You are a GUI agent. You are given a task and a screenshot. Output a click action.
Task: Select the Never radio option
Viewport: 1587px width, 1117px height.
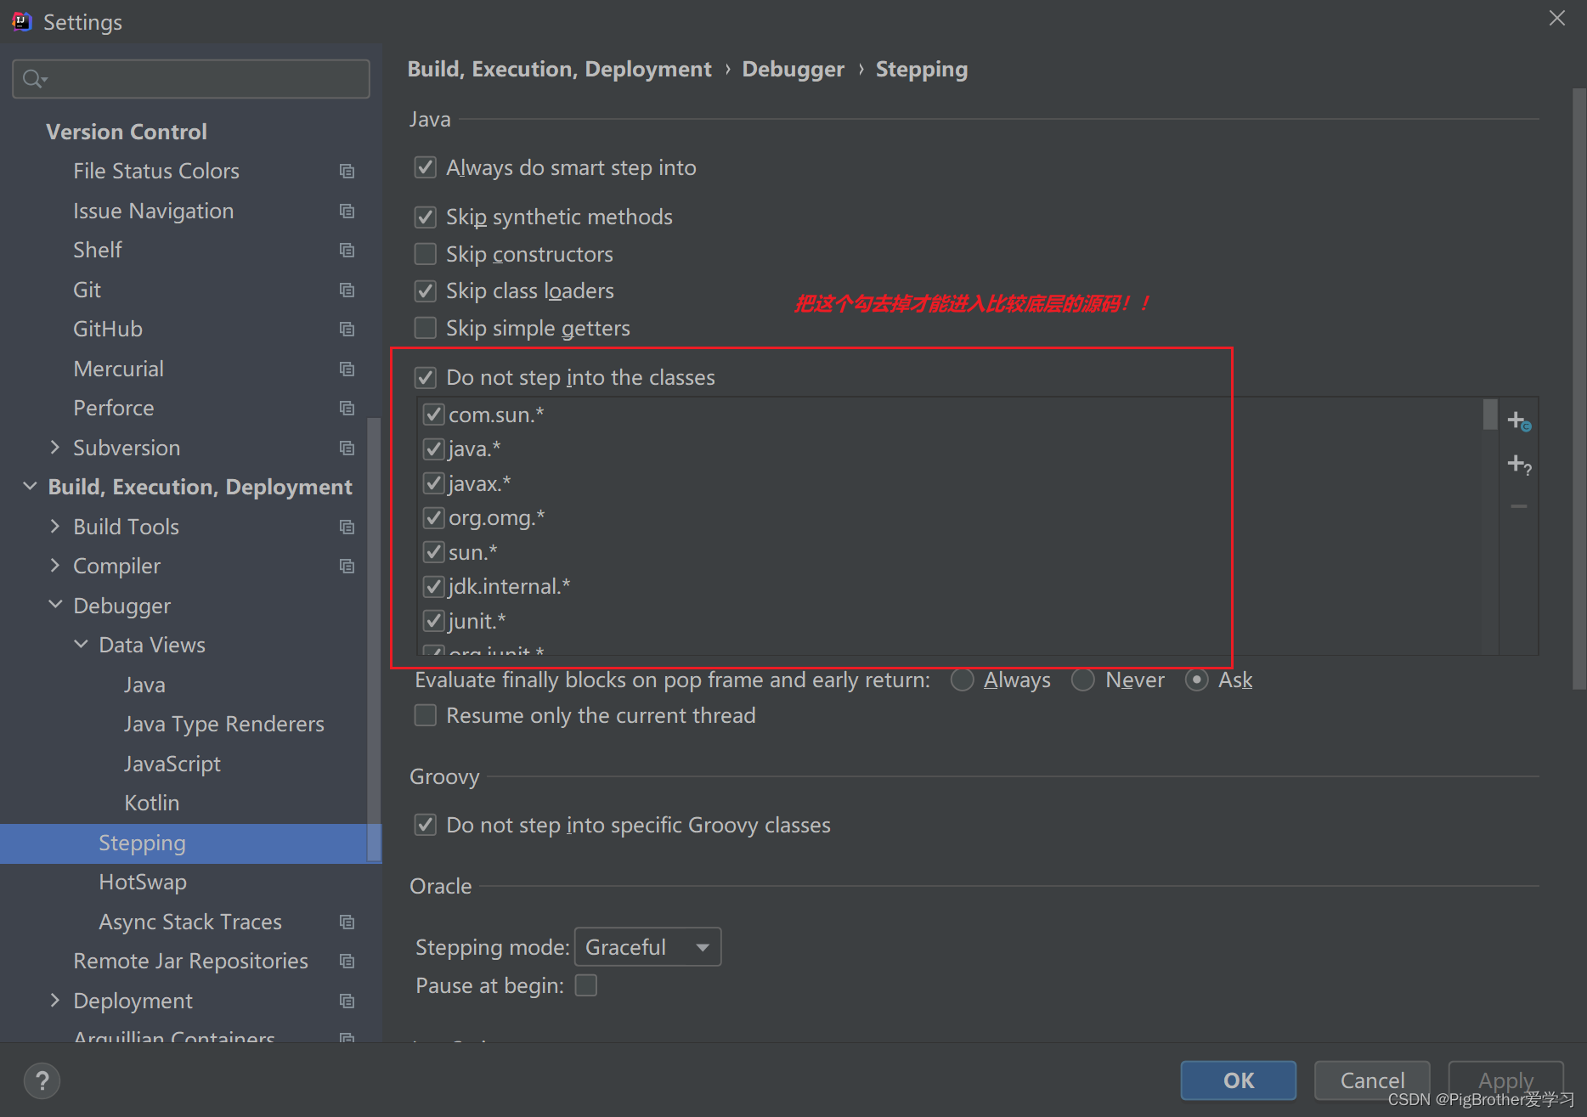(x=1083, y=680)
